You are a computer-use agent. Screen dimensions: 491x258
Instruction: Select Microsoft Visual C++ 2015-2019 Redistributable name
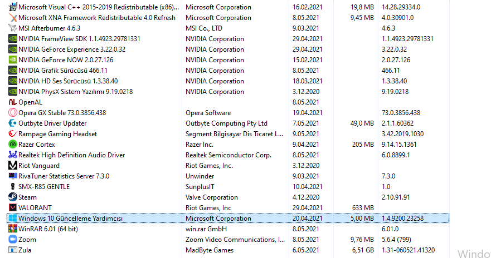99,7
